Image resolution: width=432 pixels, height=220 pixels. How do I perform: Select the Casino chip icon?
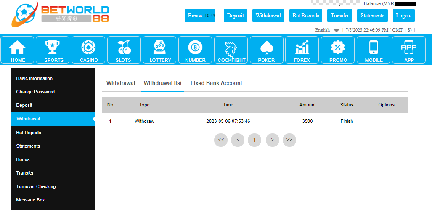pyautogui.click(x=89, y=48)
